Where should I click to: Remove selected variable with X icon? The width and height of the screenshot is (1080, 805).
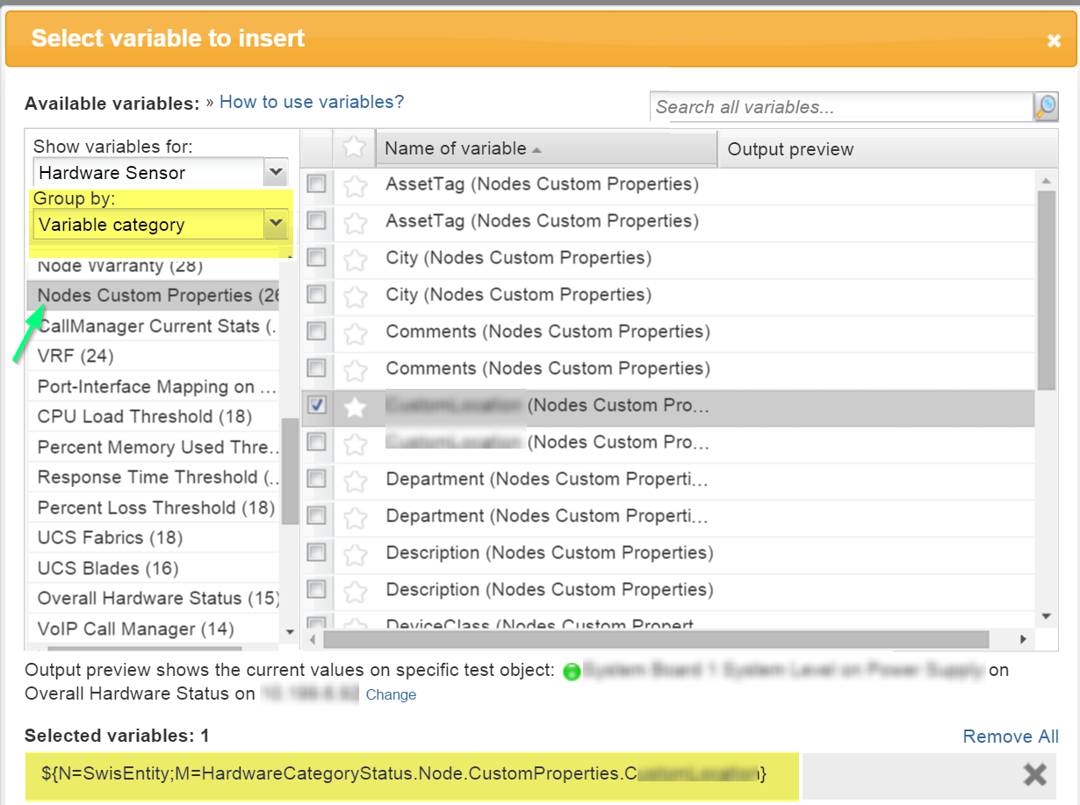(x=1035, y=773)
